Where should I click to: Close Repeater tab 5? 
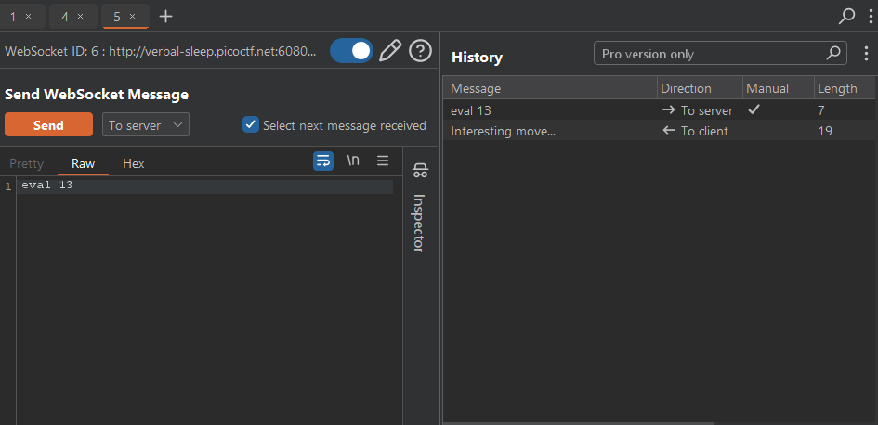[x=132, y=17]
